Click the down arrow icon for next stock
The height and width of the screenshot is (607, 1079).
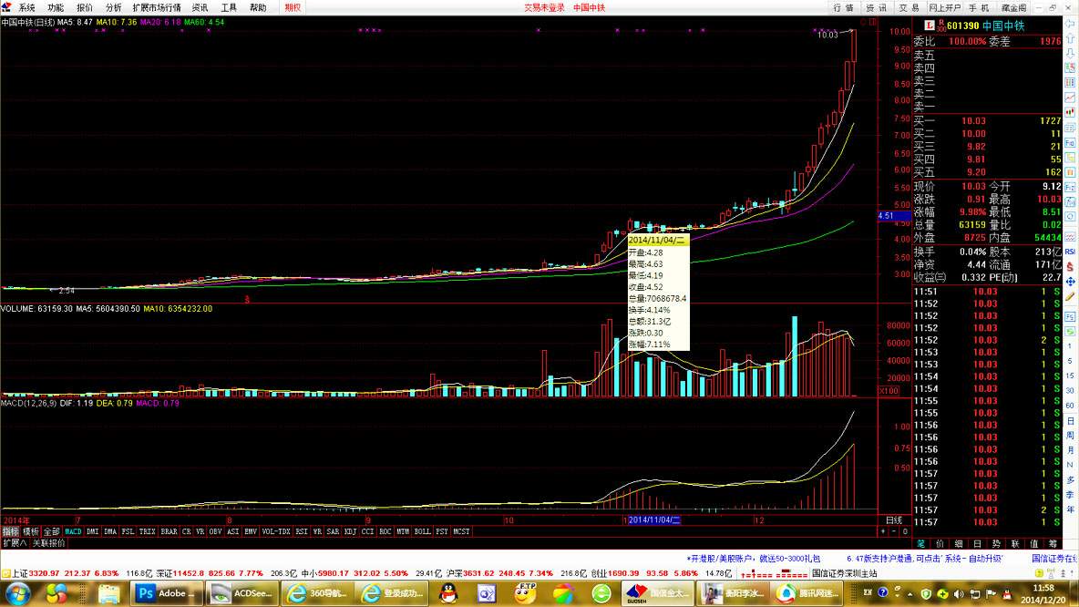click(1070, 53)
